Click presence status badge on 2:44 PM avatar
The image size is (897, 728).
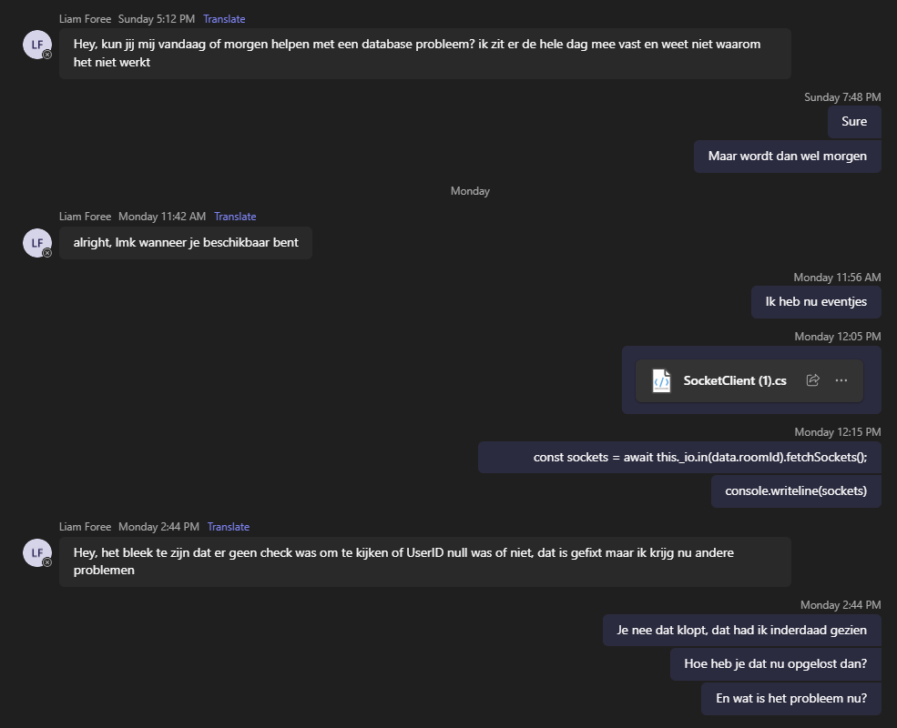point(47,563)
